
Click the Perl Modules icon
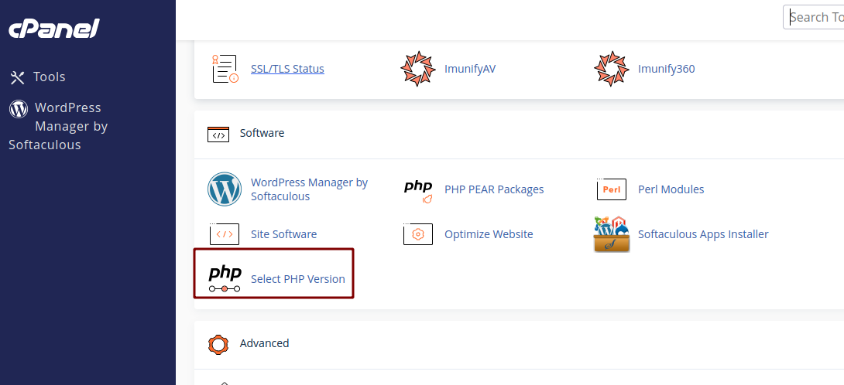pyautogui.click(x=612, y=189)
